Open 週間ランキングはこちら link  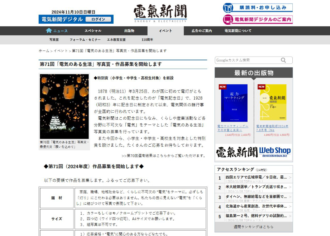click(253, 227)
